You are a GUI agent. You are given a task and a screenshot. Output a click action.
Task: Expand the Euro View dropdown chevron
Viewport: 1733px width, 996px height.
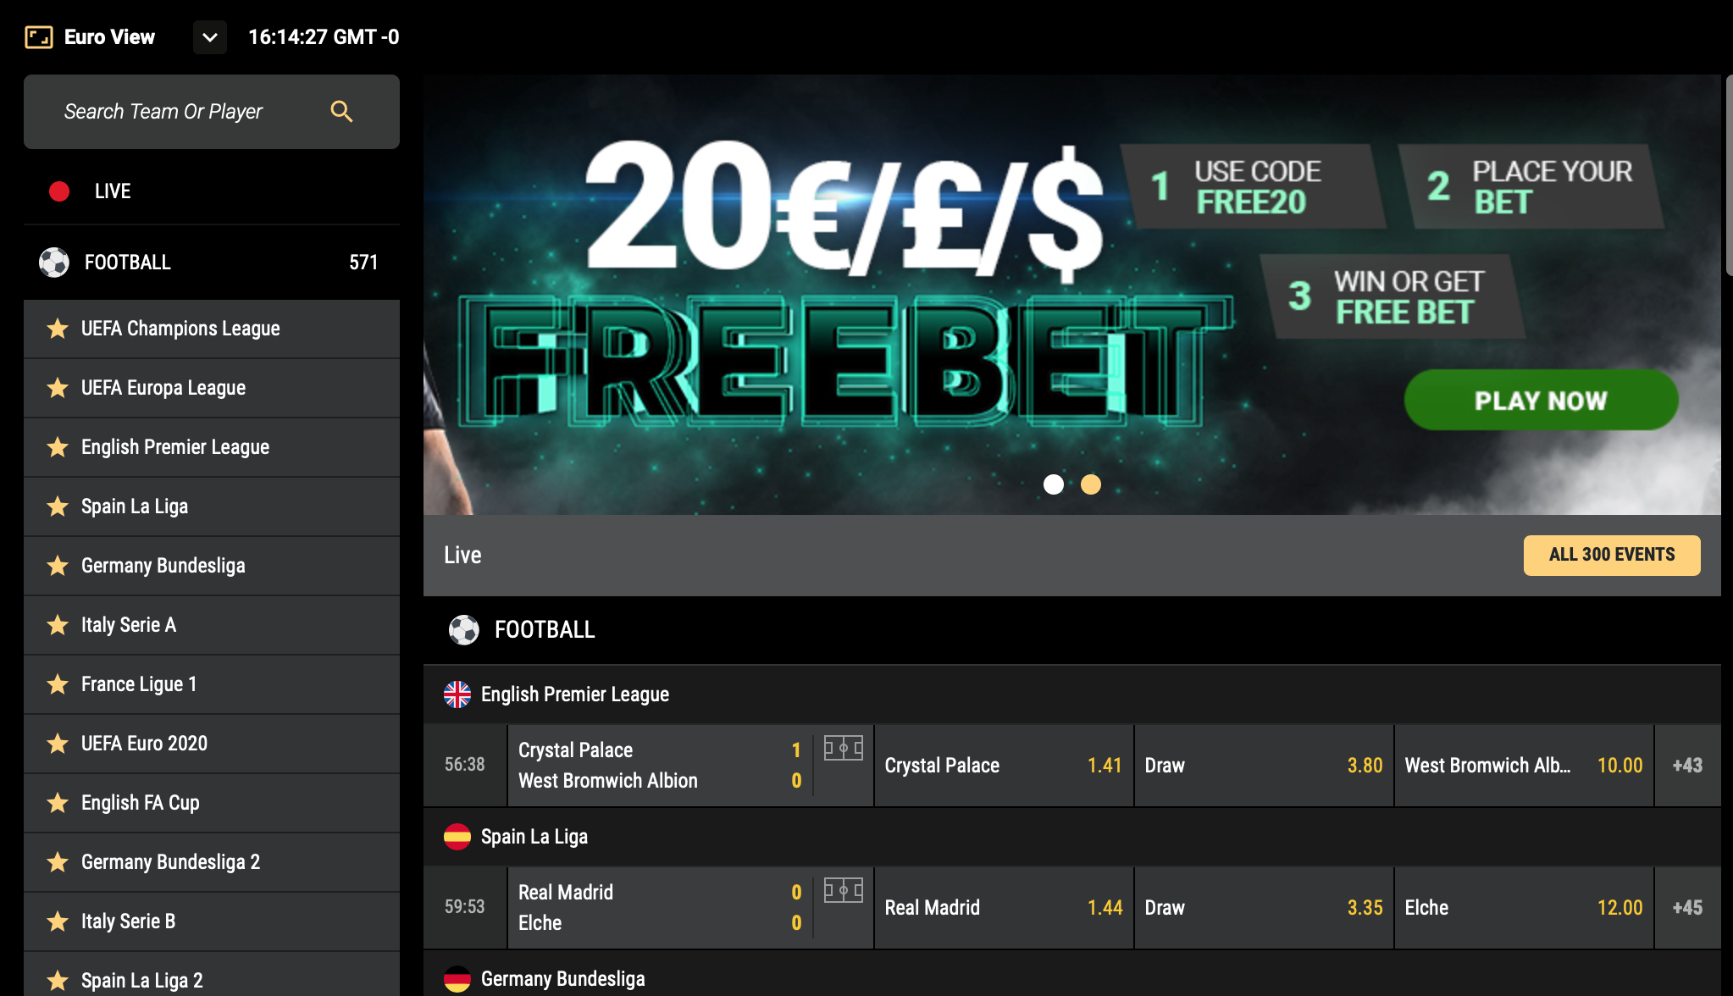tap(210, 37)
